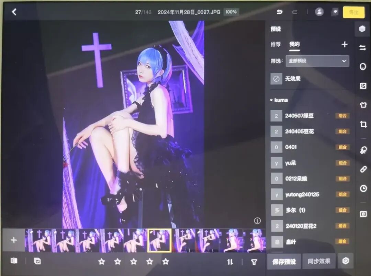Go back with the top-left arrow
This screenshot has width=371, height=276.
click(14, 12)
